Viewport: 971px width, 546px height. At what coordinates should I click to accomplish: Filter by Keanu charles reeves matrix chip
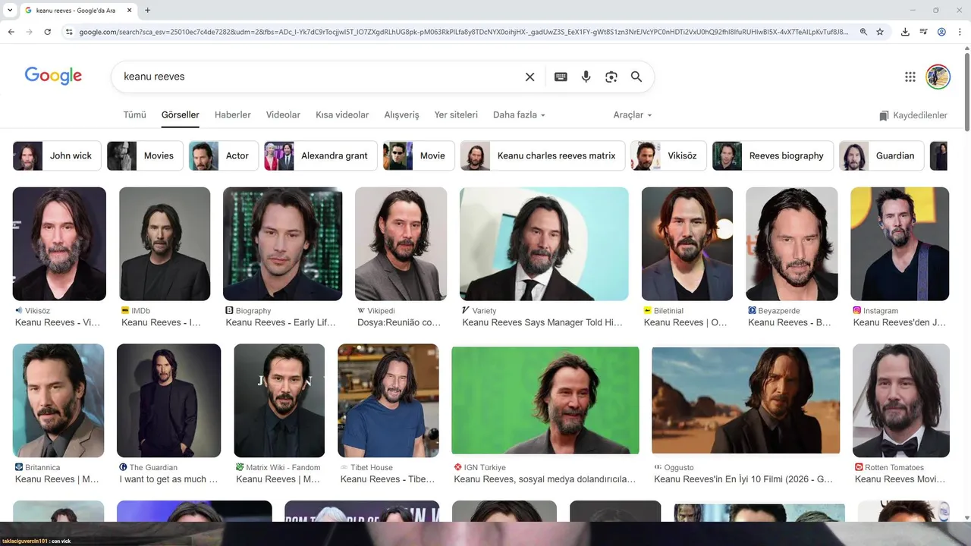point(542,155)
